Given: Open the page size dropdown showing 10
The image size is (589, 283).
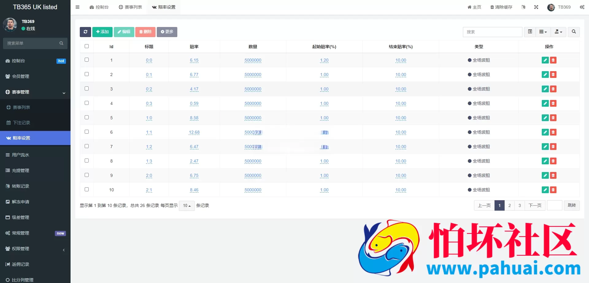Looking at the screenshot, I should pos(187,206).
